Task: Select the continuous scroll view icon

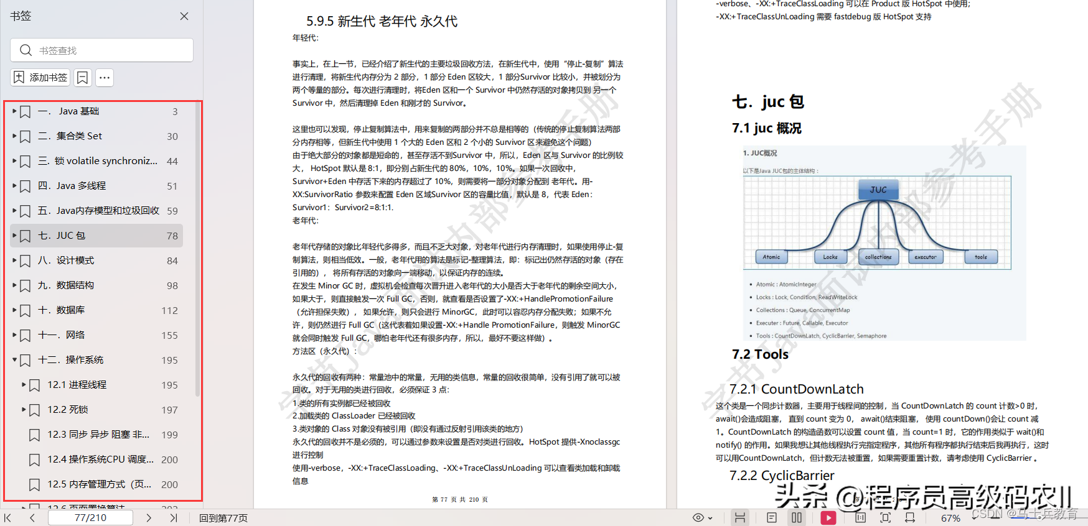Action: pyautogui.click(x=740, y=518)
